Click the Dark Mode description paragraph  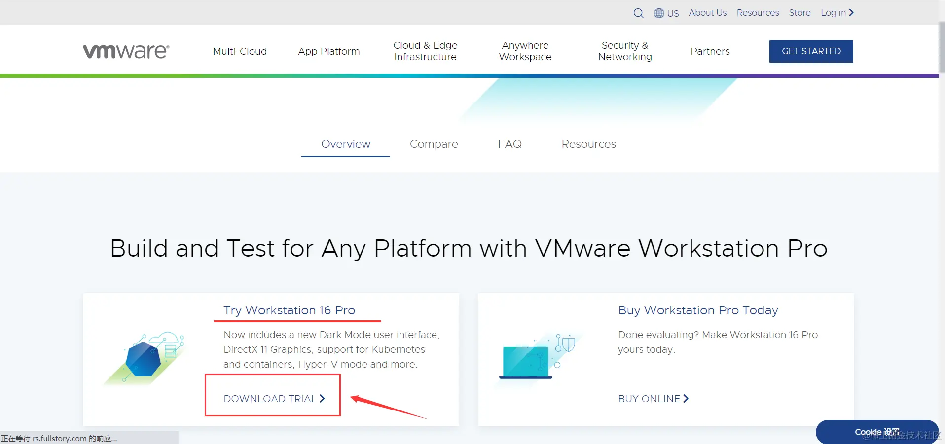331,349
